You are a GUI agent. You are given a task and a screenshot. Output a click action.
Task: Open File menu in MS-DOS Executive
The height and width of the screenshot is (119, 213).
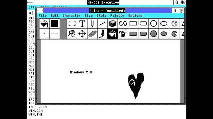click(x=32, y=7)
